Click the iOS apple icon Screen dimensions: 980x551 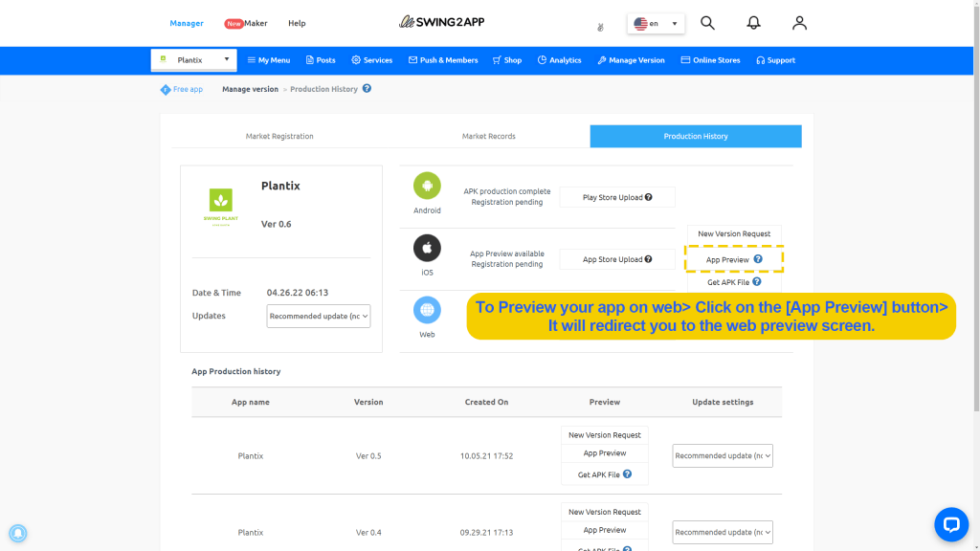[x=427, y=248]
